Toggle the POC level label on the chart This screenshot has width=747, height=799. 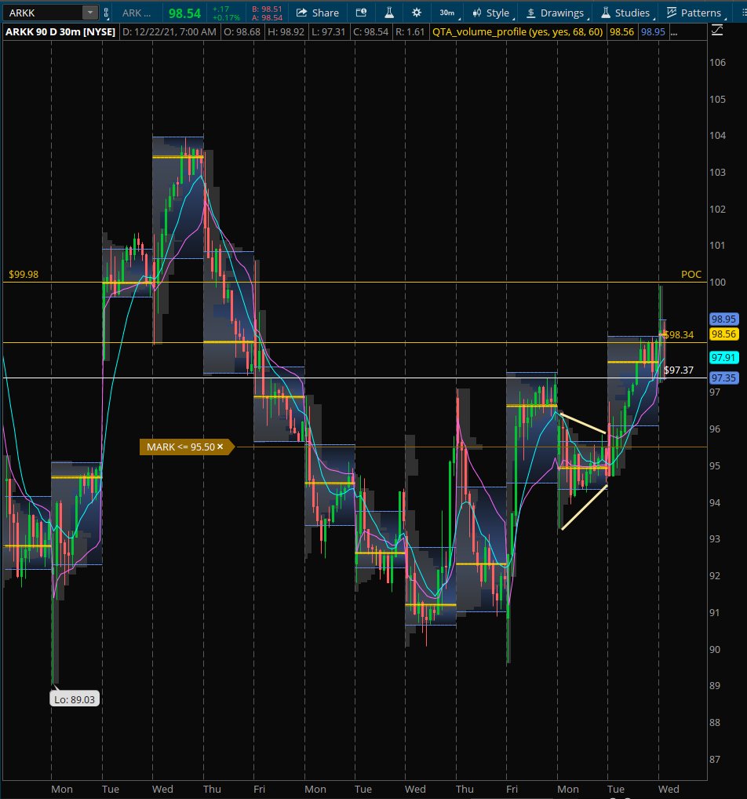tap(691, 275)
